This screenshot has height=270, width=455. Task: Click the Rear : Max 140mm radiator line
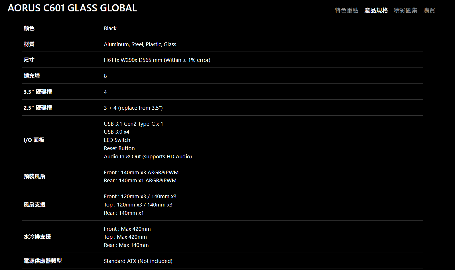(x=126, y=245)
